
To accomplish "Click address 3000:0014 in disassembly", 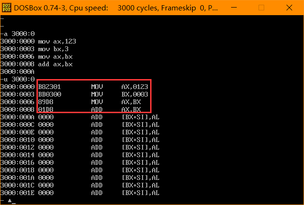I will tap(18, 155).
